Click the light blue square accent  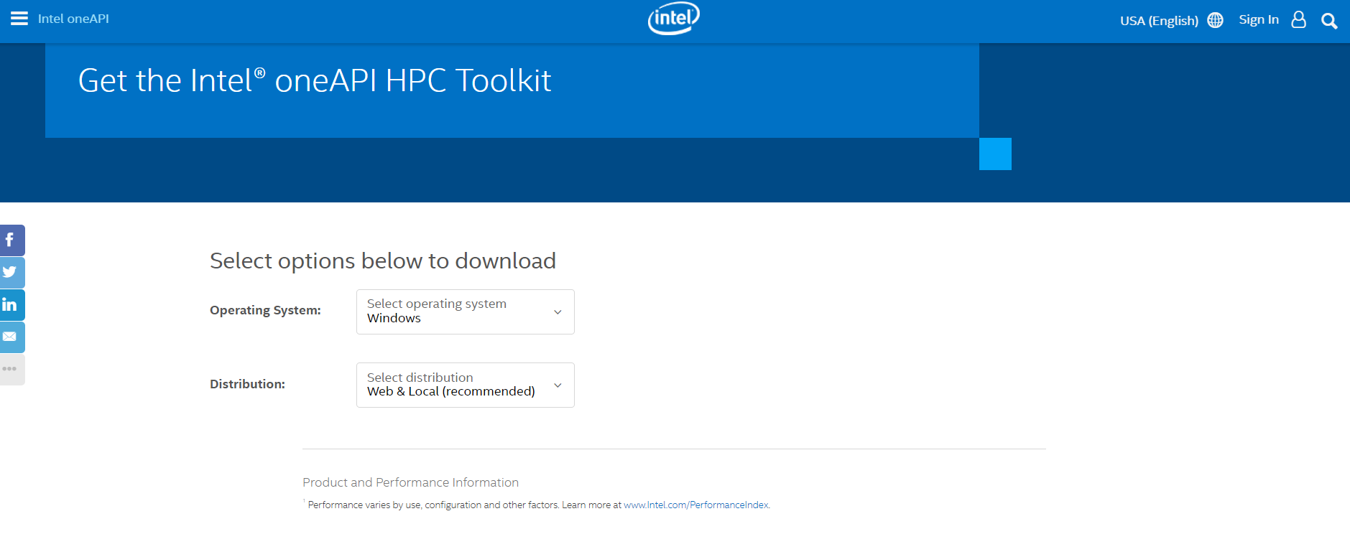pyautogui.click(x=995, y=154)
